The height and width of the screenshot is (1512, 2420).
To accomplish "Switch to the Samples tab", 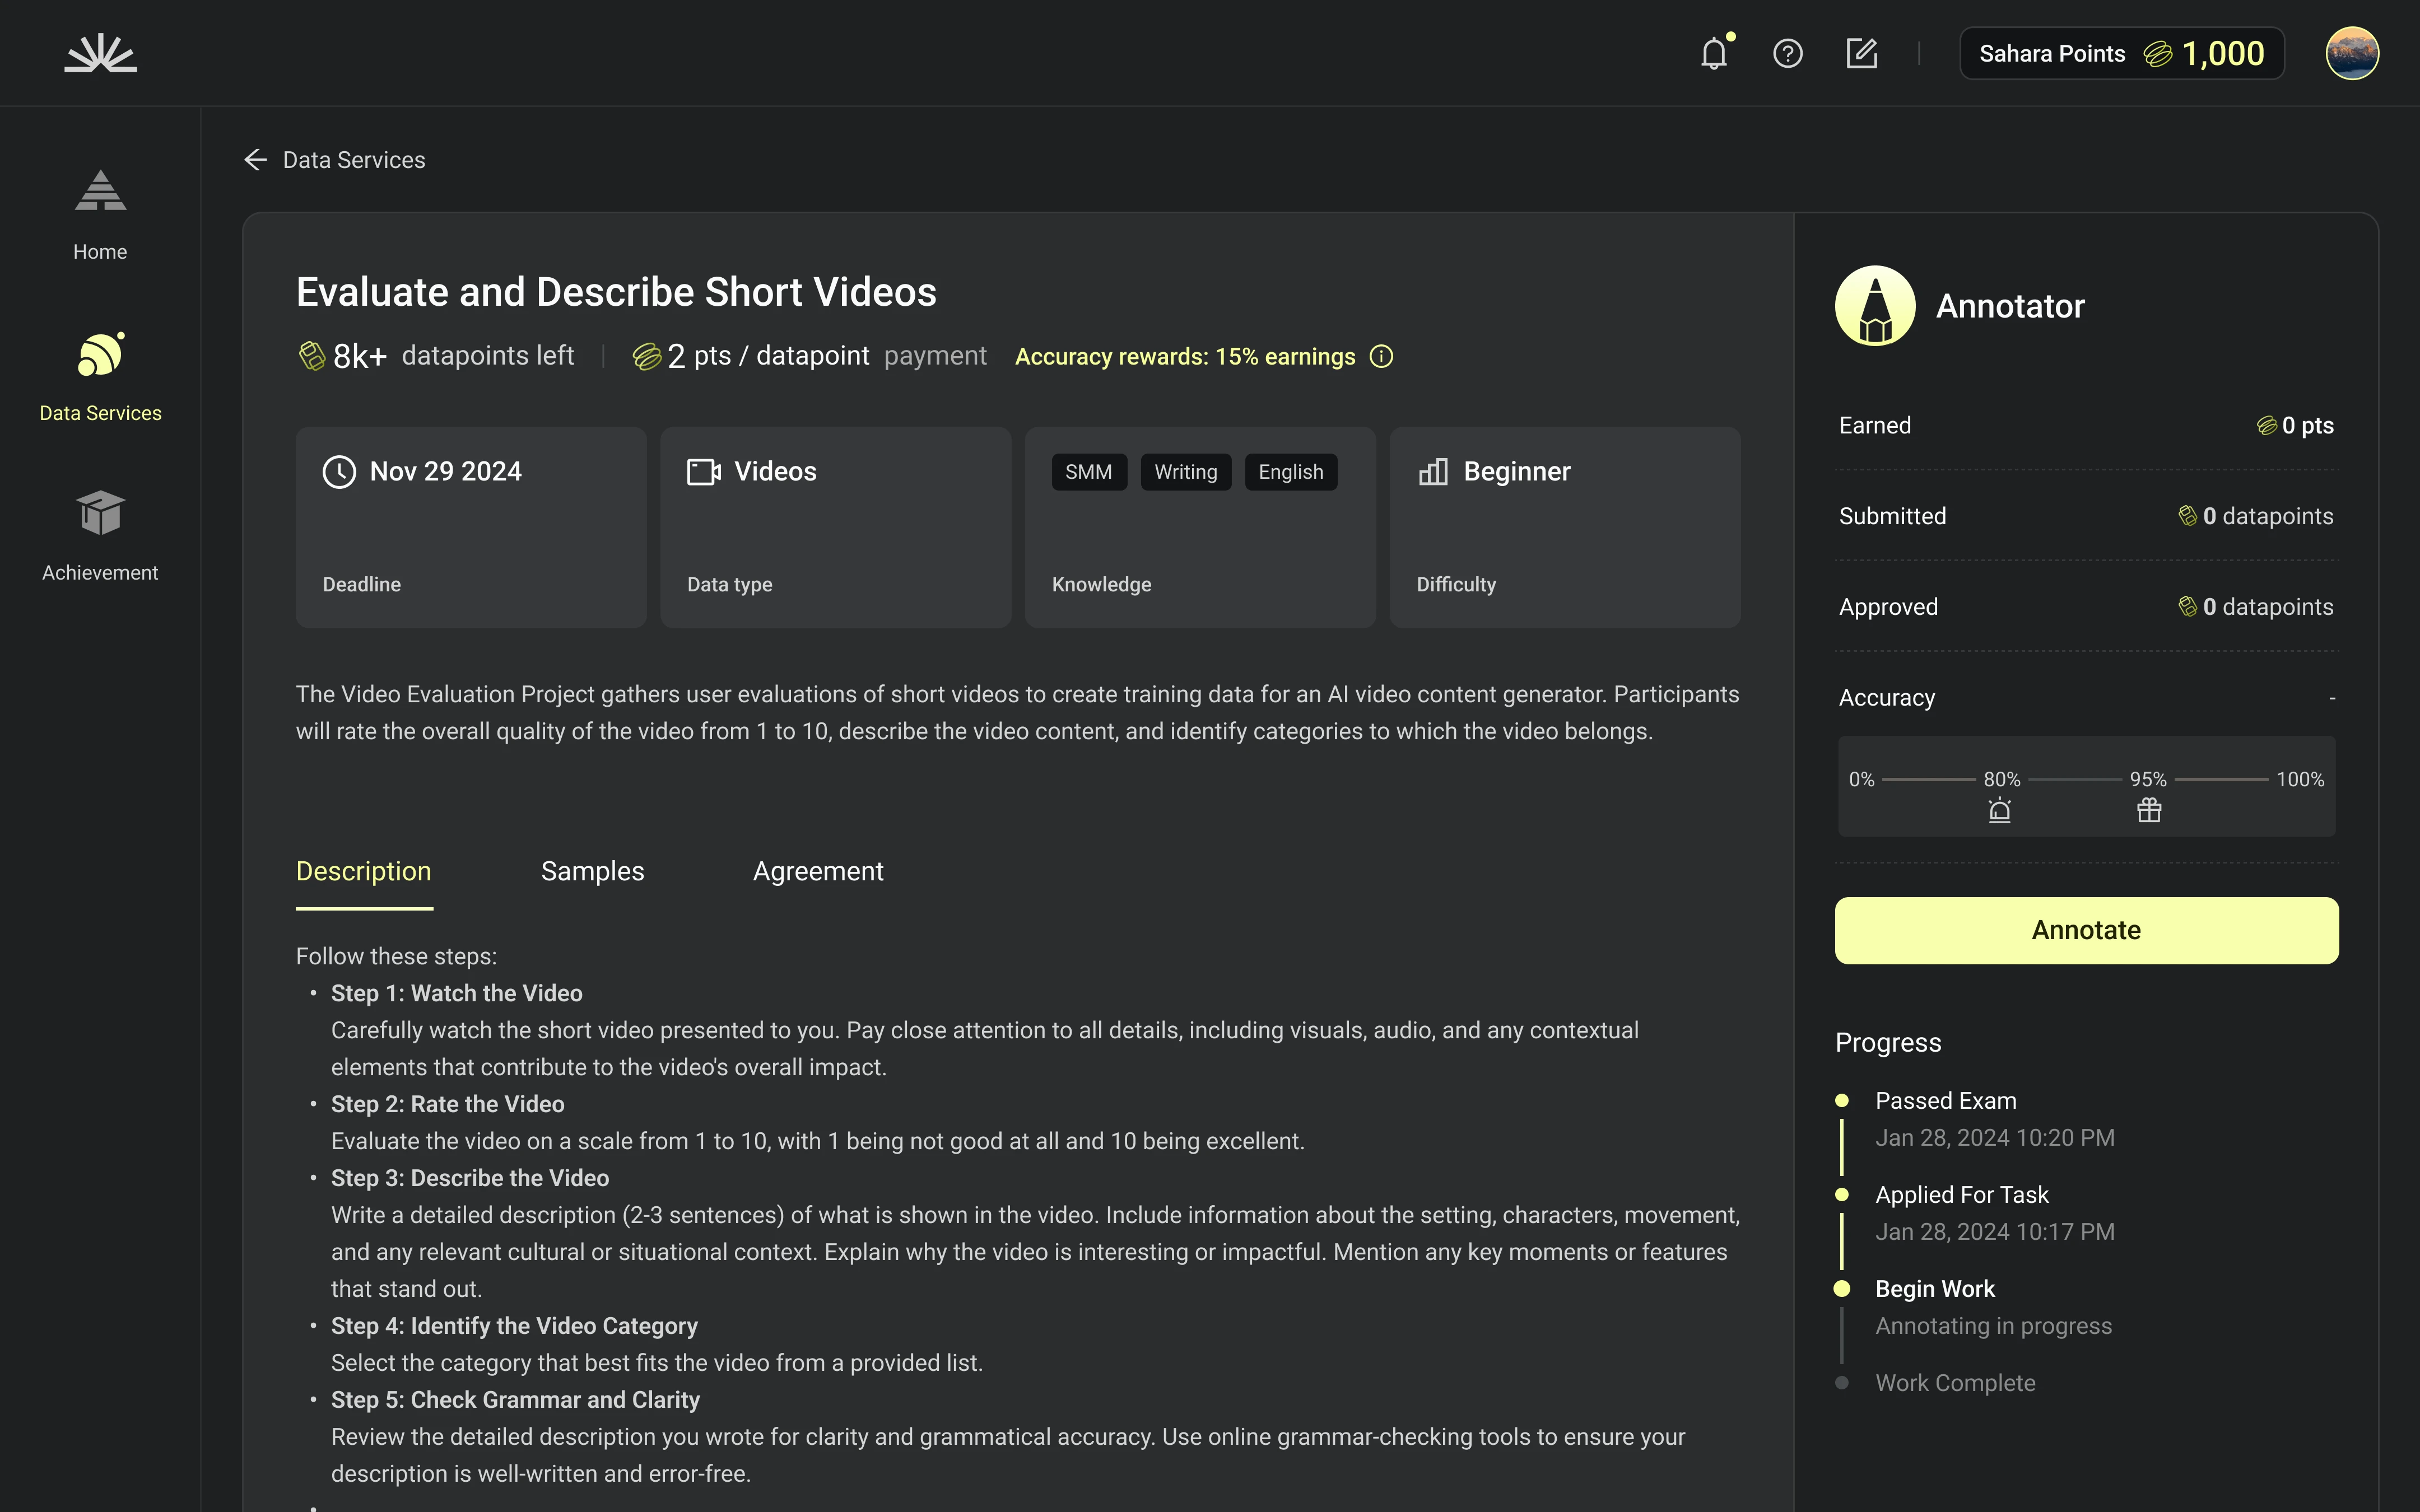I will [592, 871].
